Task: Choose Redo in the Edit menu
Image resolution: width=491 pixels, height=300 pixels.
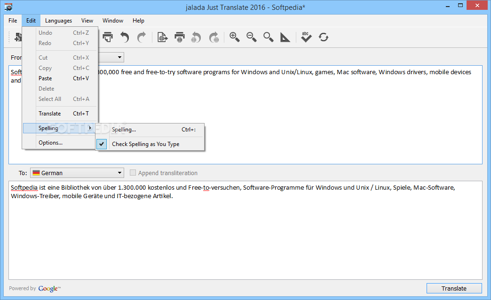Action: (x=61, y=43)
